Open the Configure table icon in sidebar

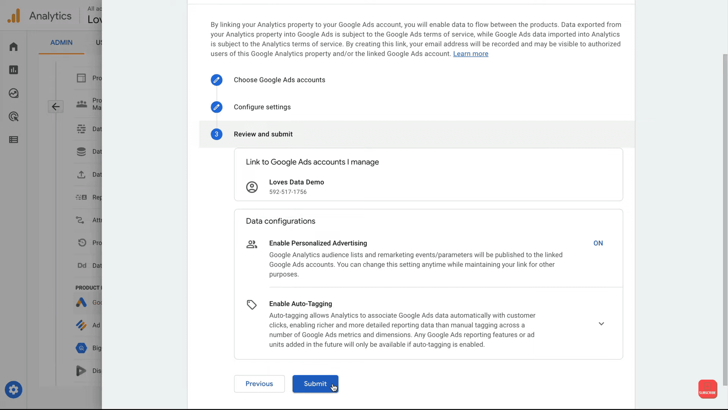(x=14, y=140)
